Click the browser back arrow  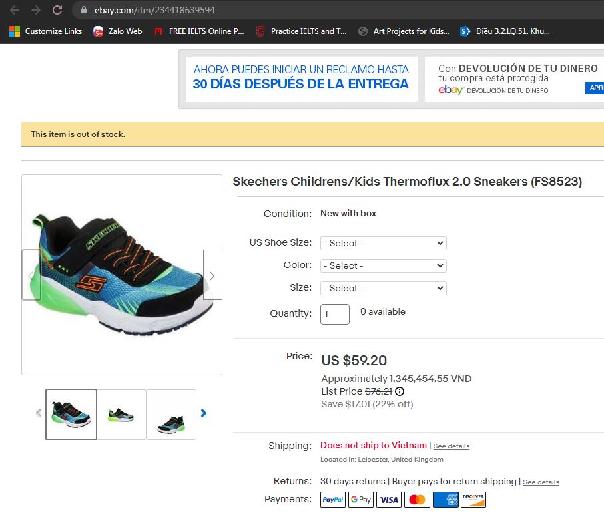point(14,10)
